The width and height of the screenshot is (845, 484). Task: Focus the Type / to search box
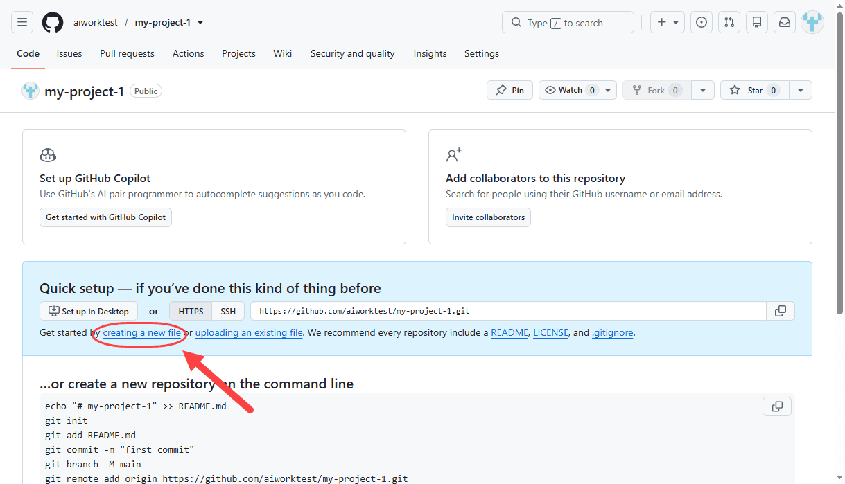pyautogui.click(x=568, y=22)
